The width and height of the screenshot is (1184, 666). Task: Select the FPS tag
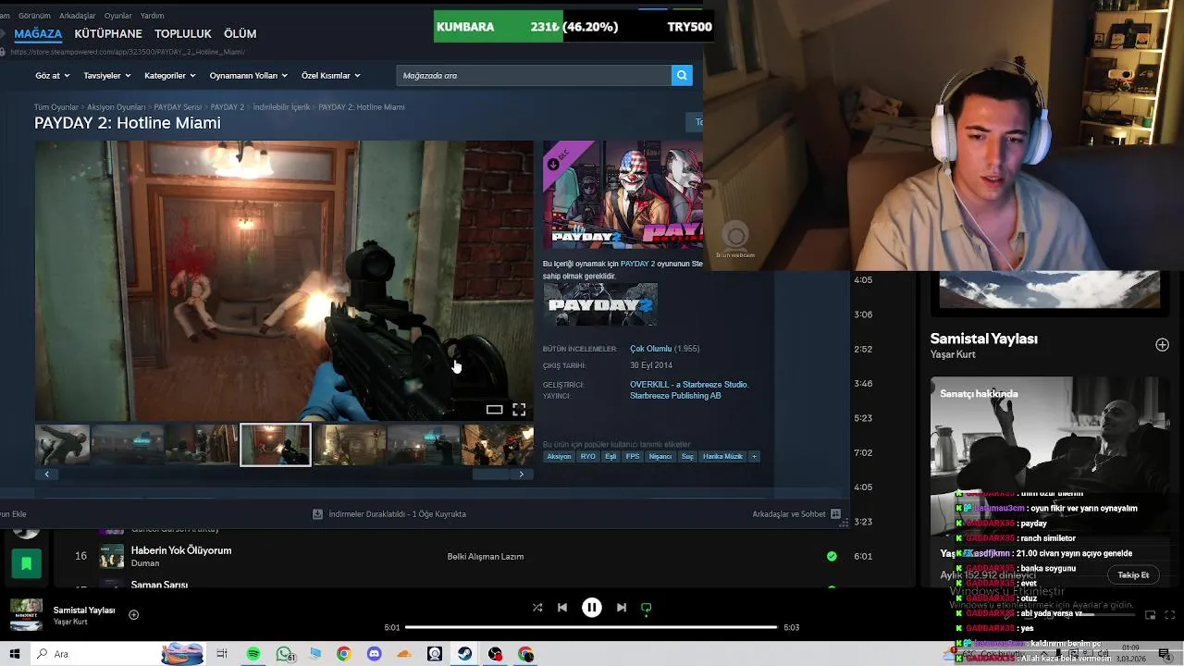[633, 456]
